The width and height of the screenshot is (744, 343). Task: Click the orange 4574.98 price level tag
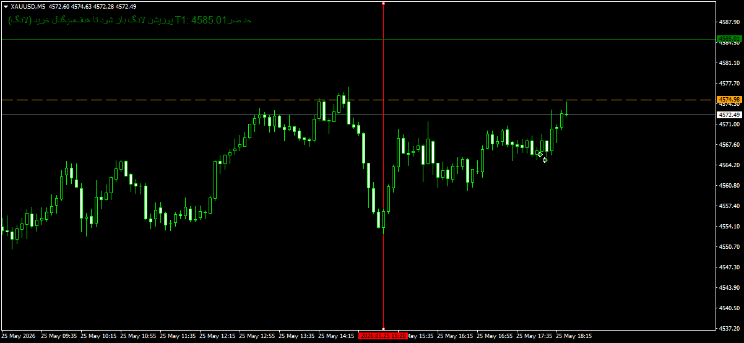click(729, 99)
